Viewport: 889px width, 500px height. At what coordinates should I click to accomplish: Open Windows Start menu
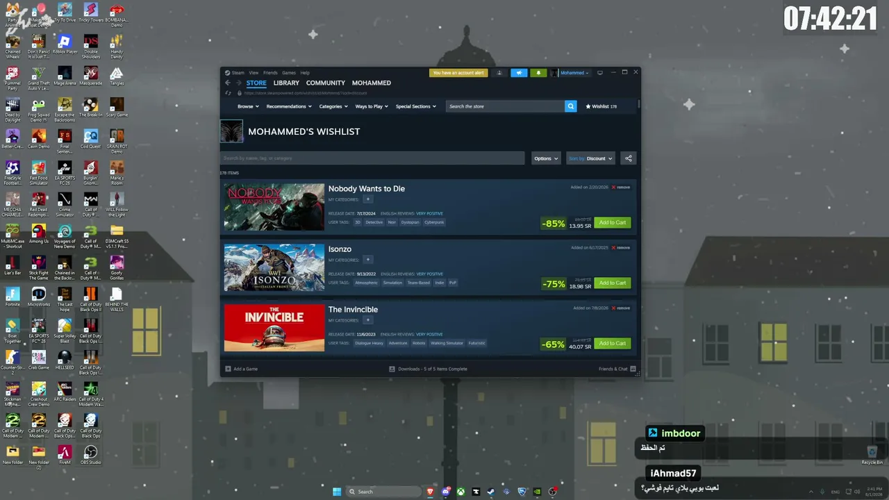point(337,492)
